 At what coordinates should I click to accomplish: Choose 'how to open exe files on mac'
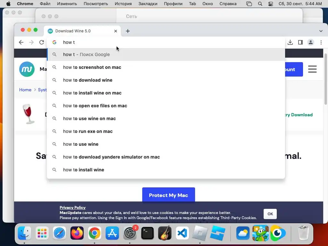166,106
